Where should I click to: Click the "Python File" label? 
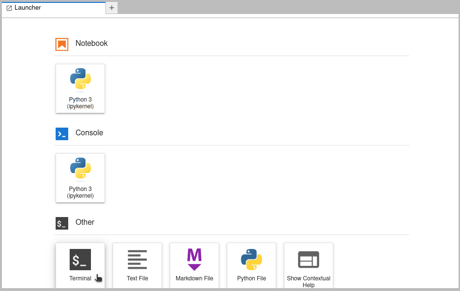[x=252, y=278]
